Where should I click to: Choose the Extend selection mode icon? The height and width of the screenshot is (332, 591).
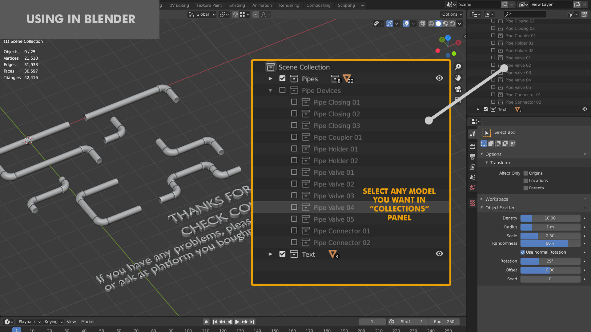point(491,143)
